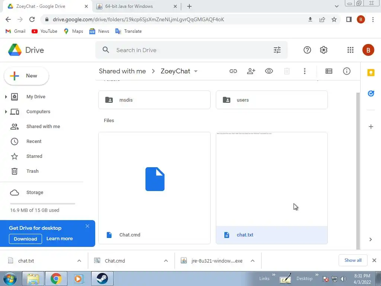Open Chat.cmd download options arrow
The height and width of the screenshot is (286, 381).
(x=166, y=261)
